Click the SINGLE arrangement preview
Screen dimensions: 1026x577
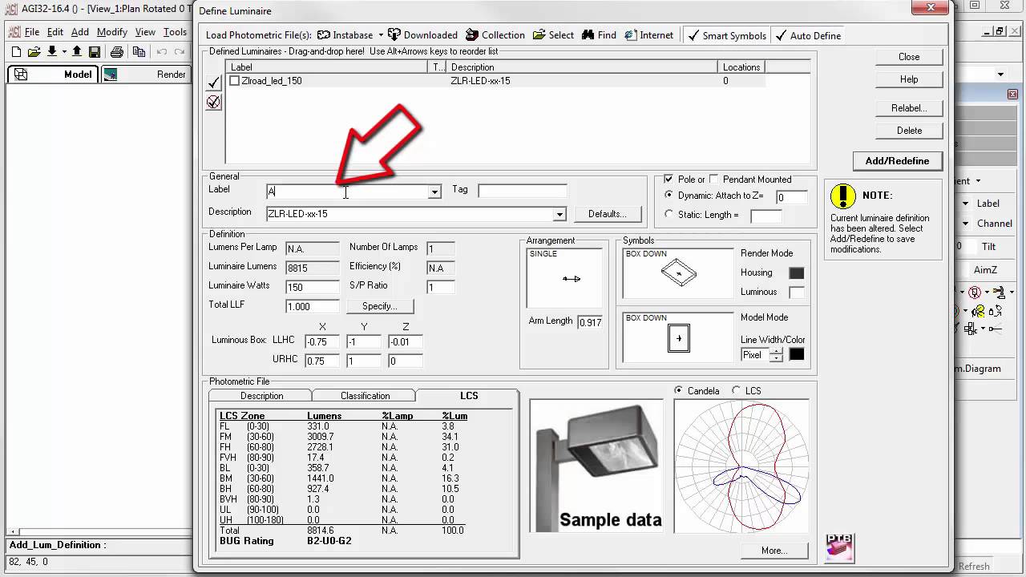point(564,278)
